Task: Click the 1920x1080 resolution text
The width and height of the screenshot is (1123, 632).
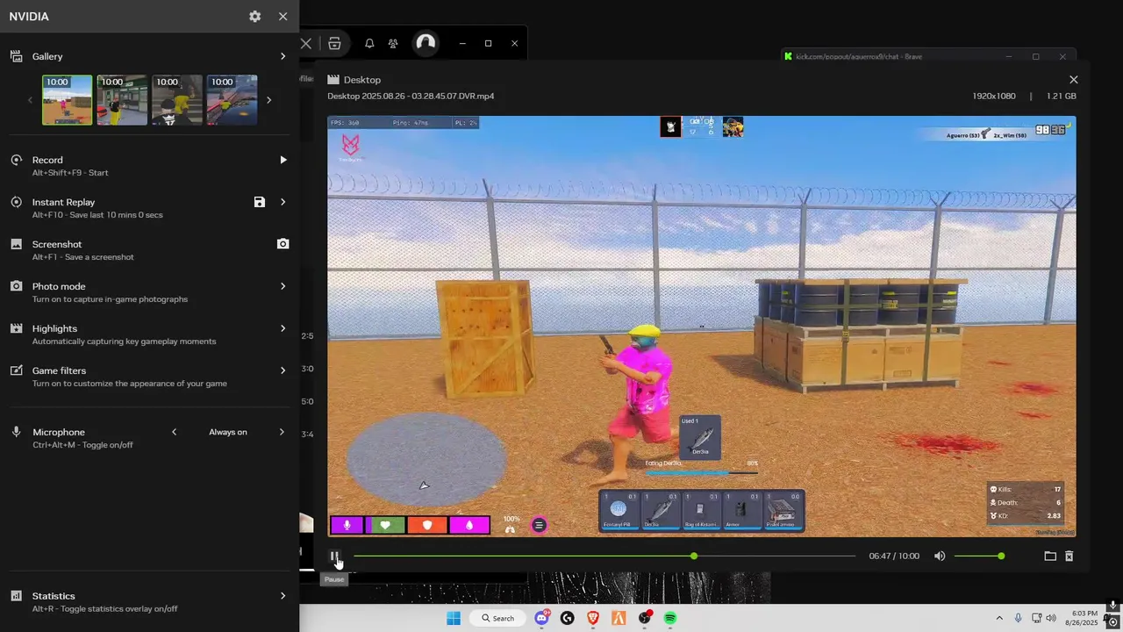Action: (994, 96)
